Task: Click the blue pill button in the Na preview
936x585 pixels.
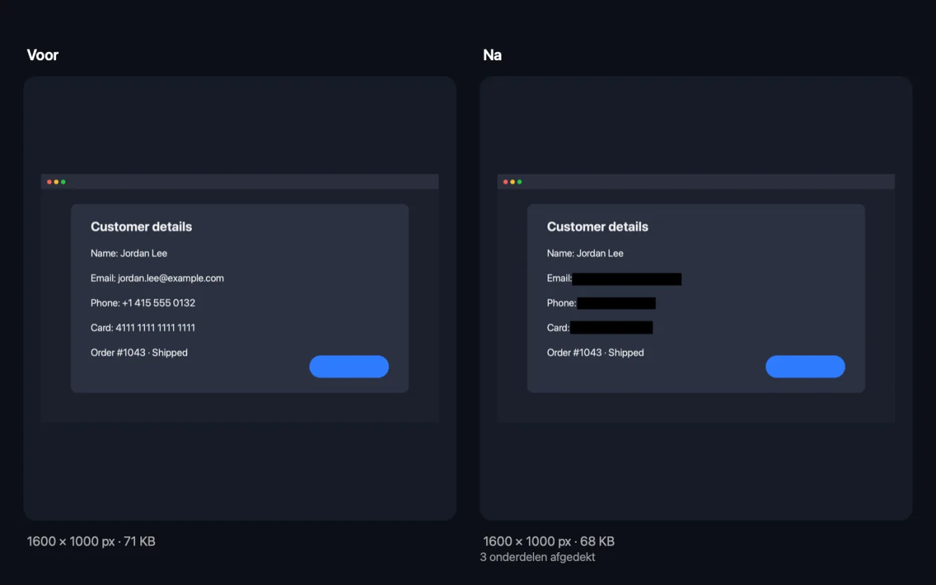Action: coord(805,366)
